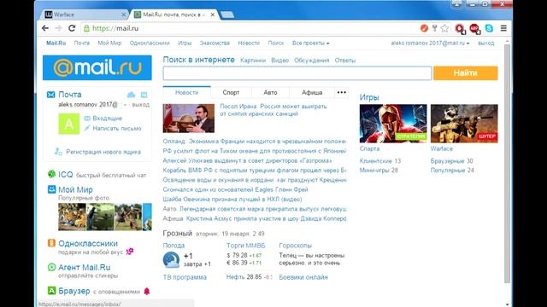Open the cloud icon next to Почта
Screen dimensions: 547x307
[x=131, y=95]
